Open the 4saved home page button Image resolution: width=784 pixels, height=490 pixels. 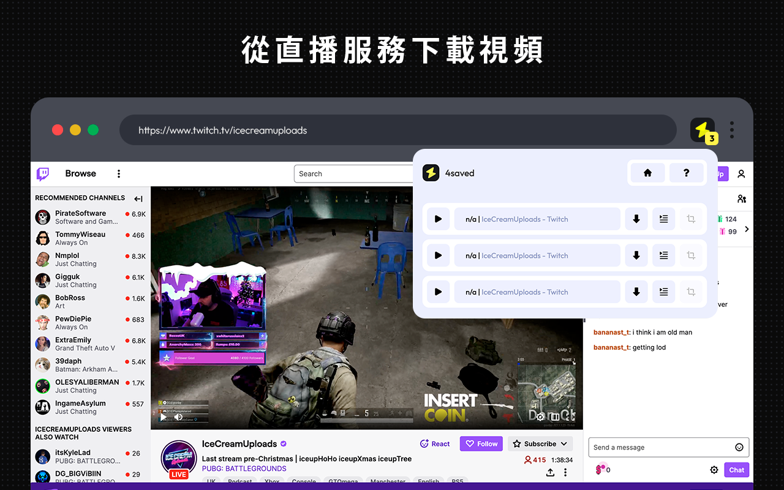pyautogui.click(x=647, y=173)
